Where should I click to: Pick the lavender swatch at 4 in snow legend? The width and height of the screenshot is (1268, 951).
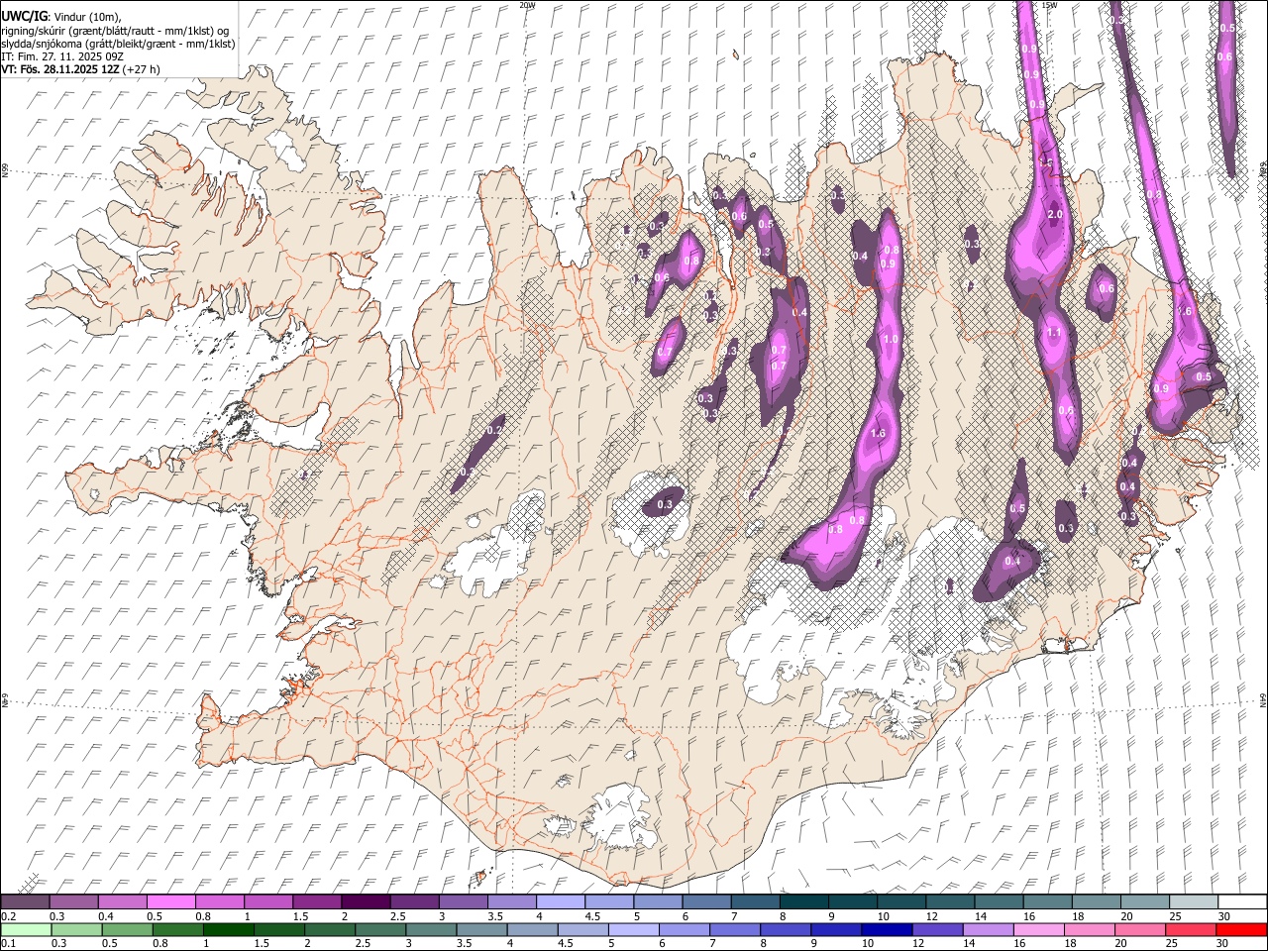coord(560,902)
